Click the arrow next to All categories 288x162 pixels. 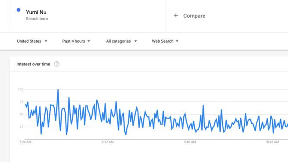pos(135,41)
